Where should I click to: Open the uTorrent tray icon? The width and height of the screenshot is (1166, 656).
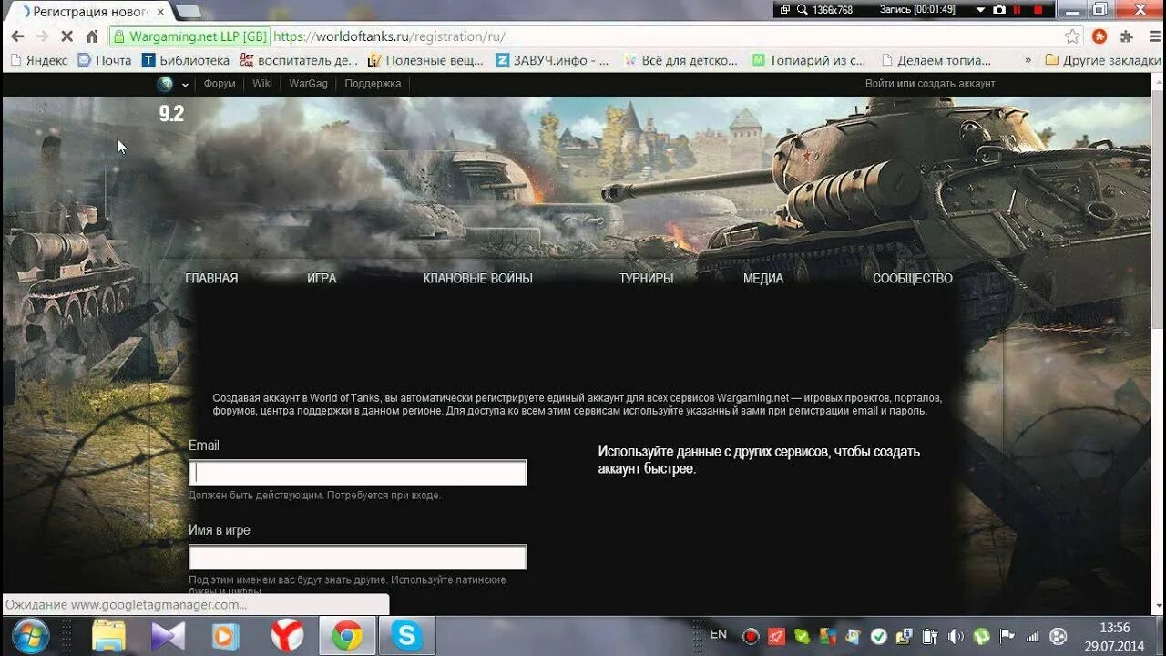tap(981, 636)
